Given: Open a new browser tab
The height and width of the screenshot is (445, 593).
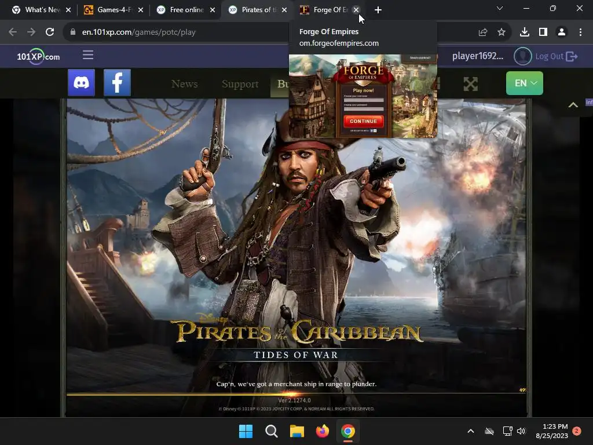Looking at the screenshot, I should [378, 10].
